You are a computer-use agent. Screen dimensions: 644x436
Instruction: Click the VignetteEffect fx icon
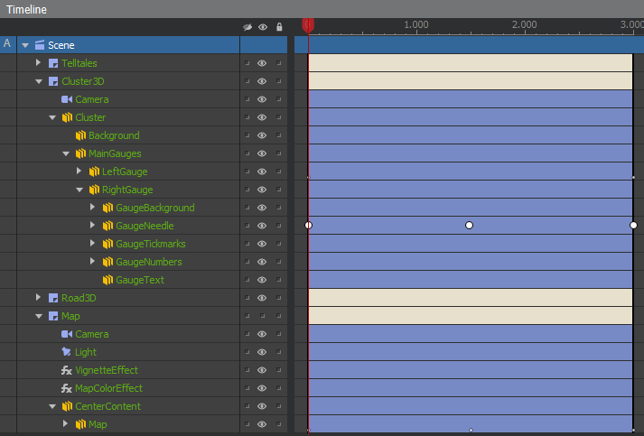(66, 370)
